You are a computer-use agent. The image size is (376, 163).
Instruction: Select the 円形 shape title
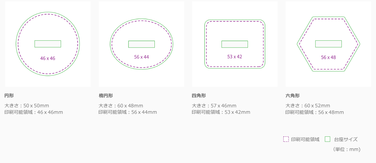click(9, 96)
